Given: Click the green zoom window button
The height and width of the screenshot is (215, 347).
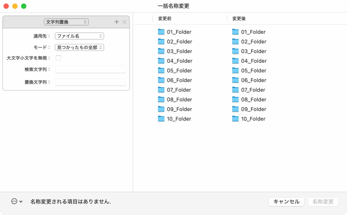Looking at the screenshot, I should pyautogui.click(x=24, y=6).
